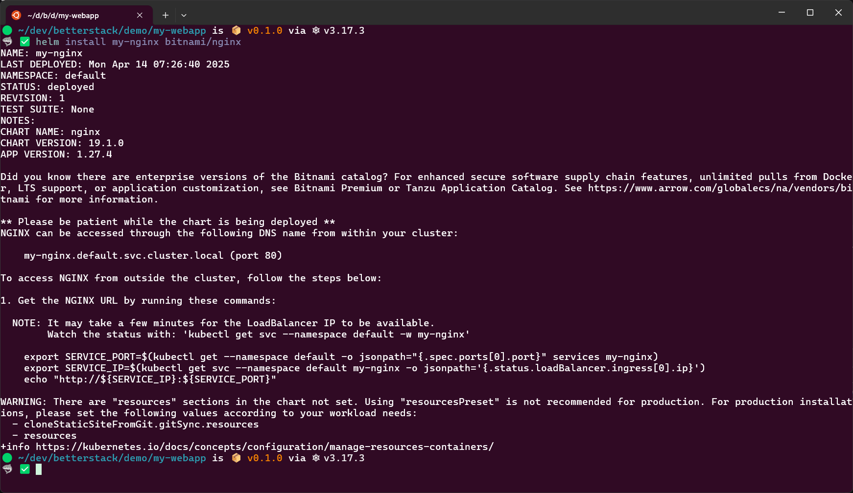Screen dimensions: 853x493
Task: Click the green circle in top prompt
Action: tap(7, 30)
